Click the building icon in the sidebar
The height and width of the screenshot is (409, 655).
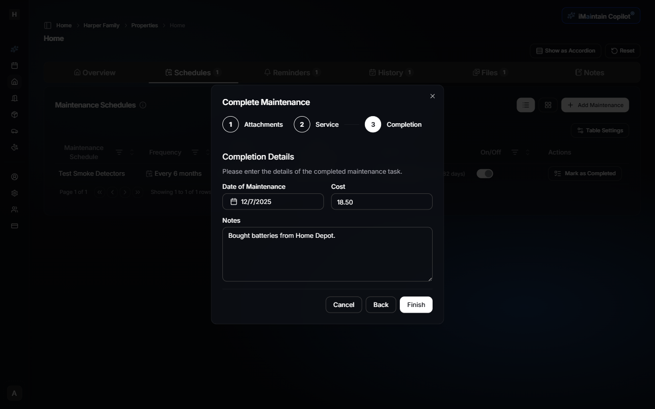click(x=14, y=97)
